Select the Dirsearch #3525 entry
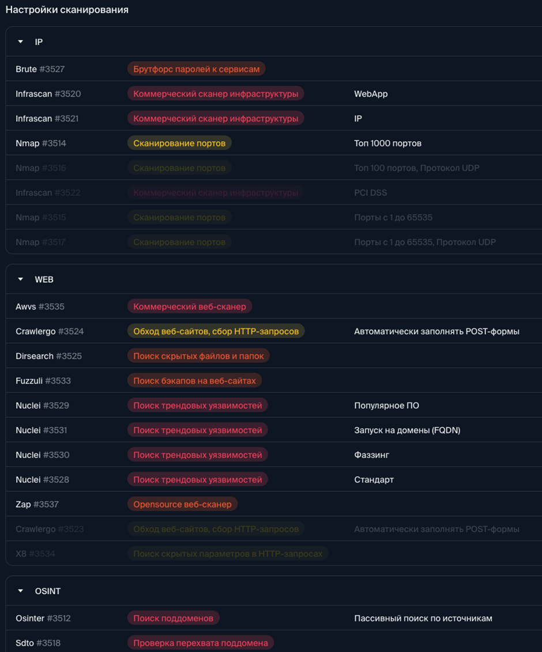 click(48, 356)
